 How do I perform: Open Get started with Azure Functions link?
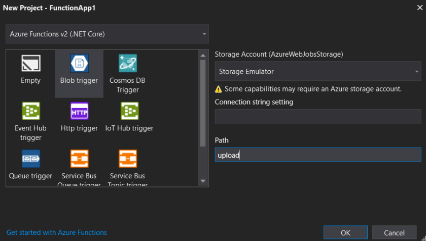click(57, 232)
